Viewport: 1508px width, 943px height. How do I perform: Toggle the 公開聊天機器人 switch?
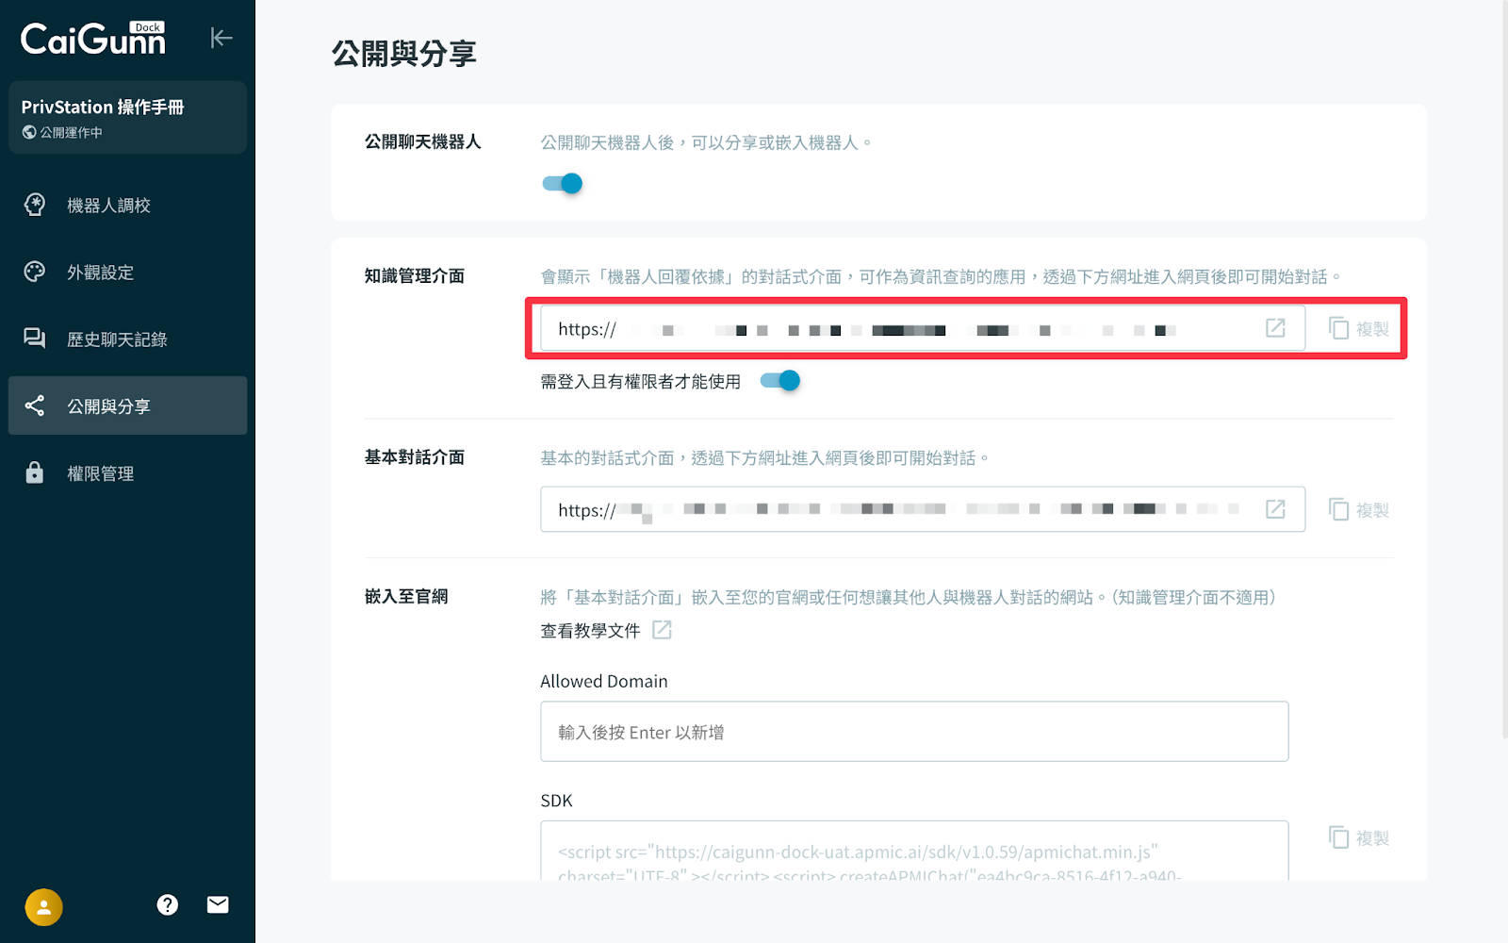pos(563,184)
